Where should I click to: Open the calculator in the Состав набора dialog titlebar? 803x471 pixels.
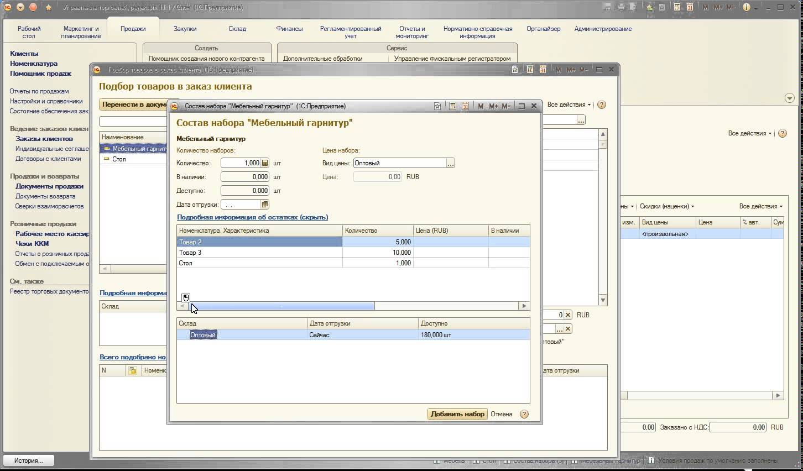(452, 106)
